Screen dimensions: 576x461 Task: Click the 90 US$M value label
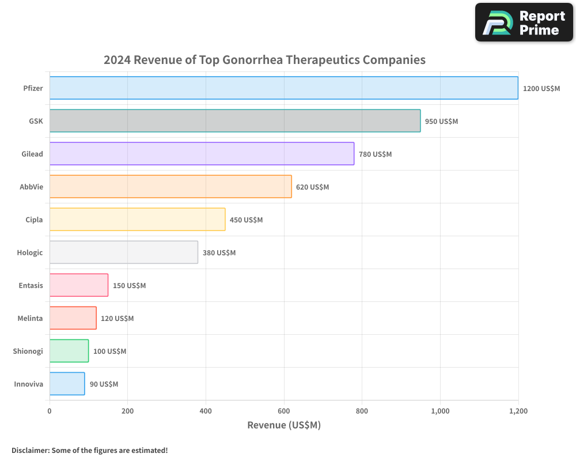(x=104, y=384)
